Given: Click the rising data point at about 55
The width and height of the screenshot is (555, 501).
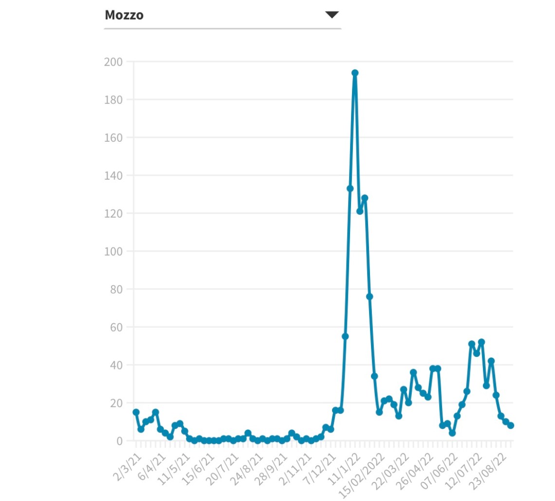Looking at the screenshot, I should 345,336.
